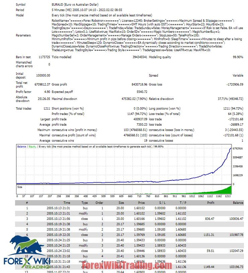Click profit trades value 1147 (94.72%)
Viewport: 248px width, 273px height.
[x=137, y=114]
